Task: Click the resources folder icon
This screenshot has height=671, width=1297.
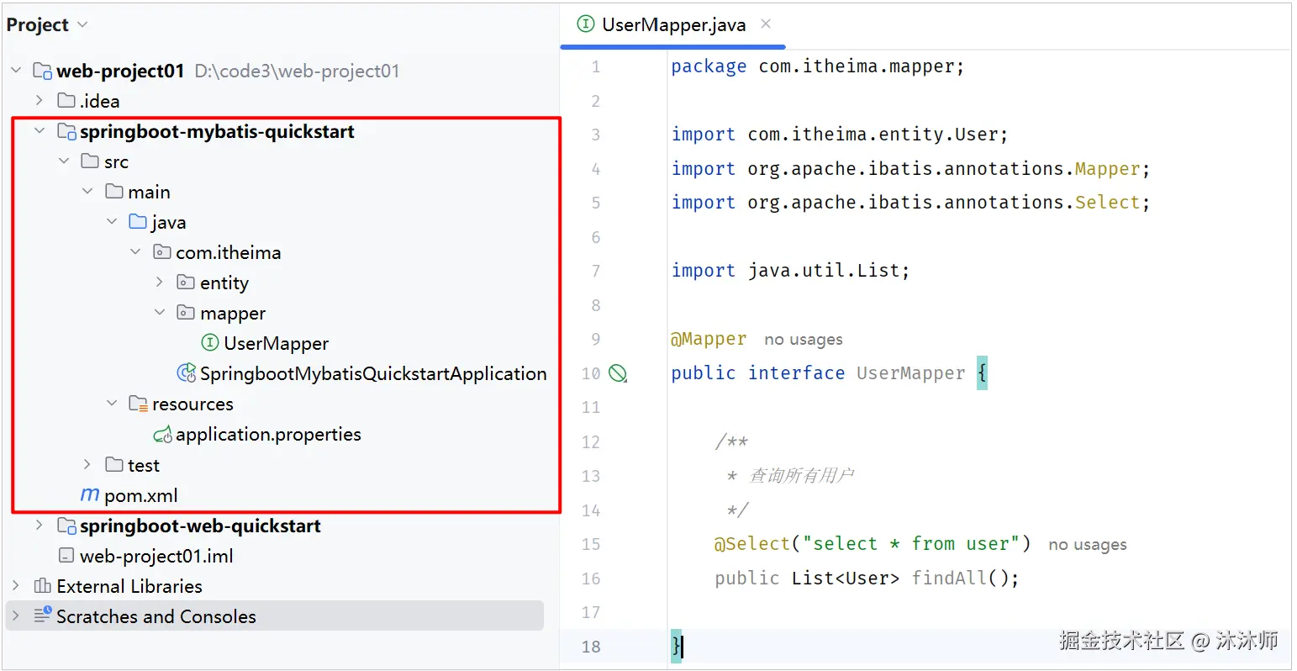Action: click(138, 404)
